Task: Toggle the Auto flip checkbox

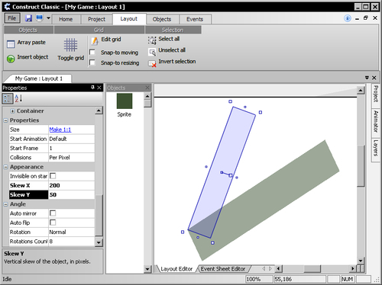Action: pos(53,223)
